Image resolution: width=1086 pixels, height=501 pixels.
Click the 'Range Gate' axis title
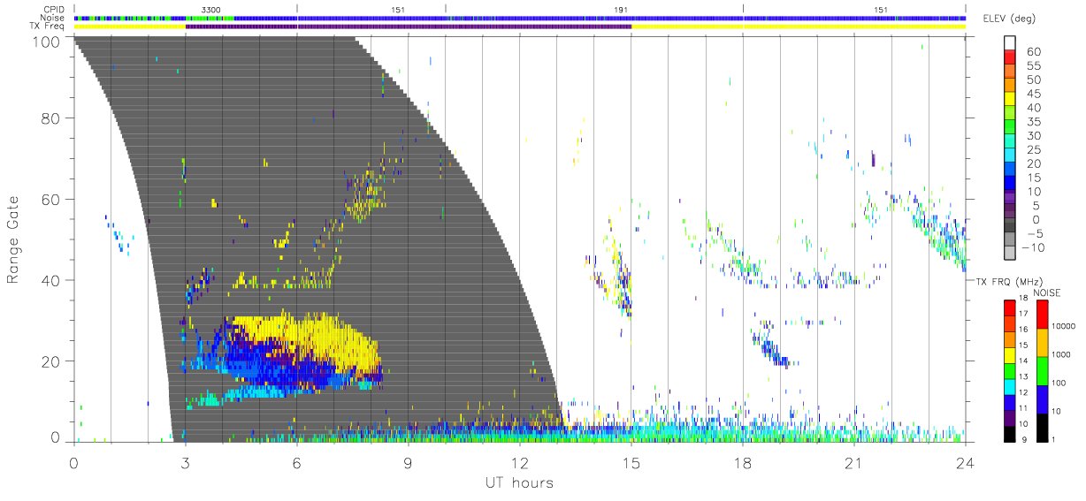coord(13,239)
